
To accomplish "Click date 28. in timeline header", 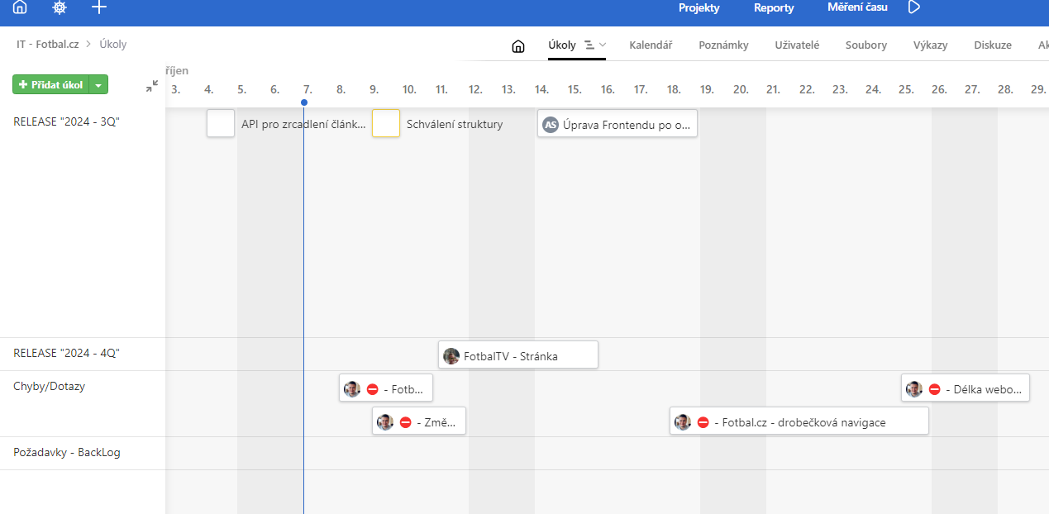I will click(1005, 89).
